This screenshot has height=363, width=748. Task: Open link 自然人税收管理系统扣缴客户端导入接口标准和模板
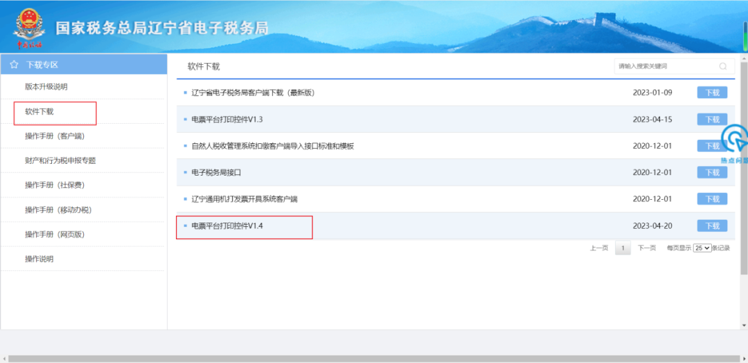click(x=272, y=146)
